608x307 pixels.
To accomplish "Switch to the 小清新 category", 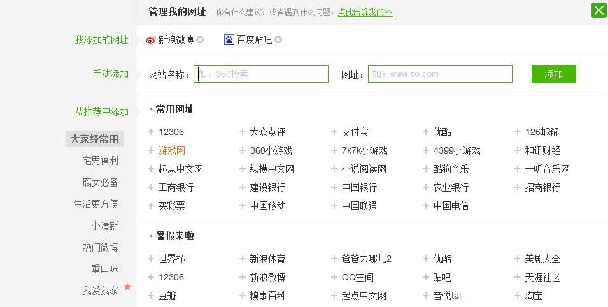I will (x=104, y=225).
